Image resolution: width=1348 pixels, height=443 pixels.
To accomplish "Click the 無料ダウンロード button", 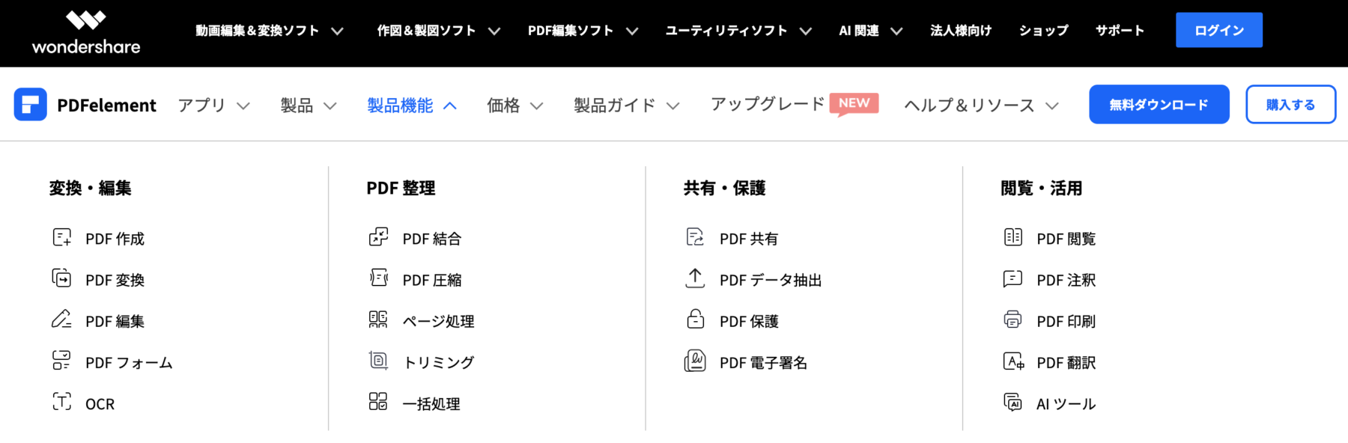I will pos(1159,105).
